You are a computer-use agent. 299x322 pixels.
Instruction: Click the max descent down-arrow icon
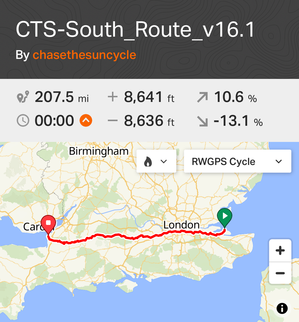202,121
